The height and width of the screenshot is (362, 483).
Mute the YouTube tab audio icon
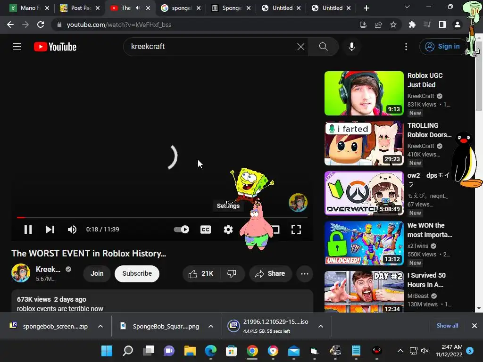pyautogui.click(x=138, y=8)
